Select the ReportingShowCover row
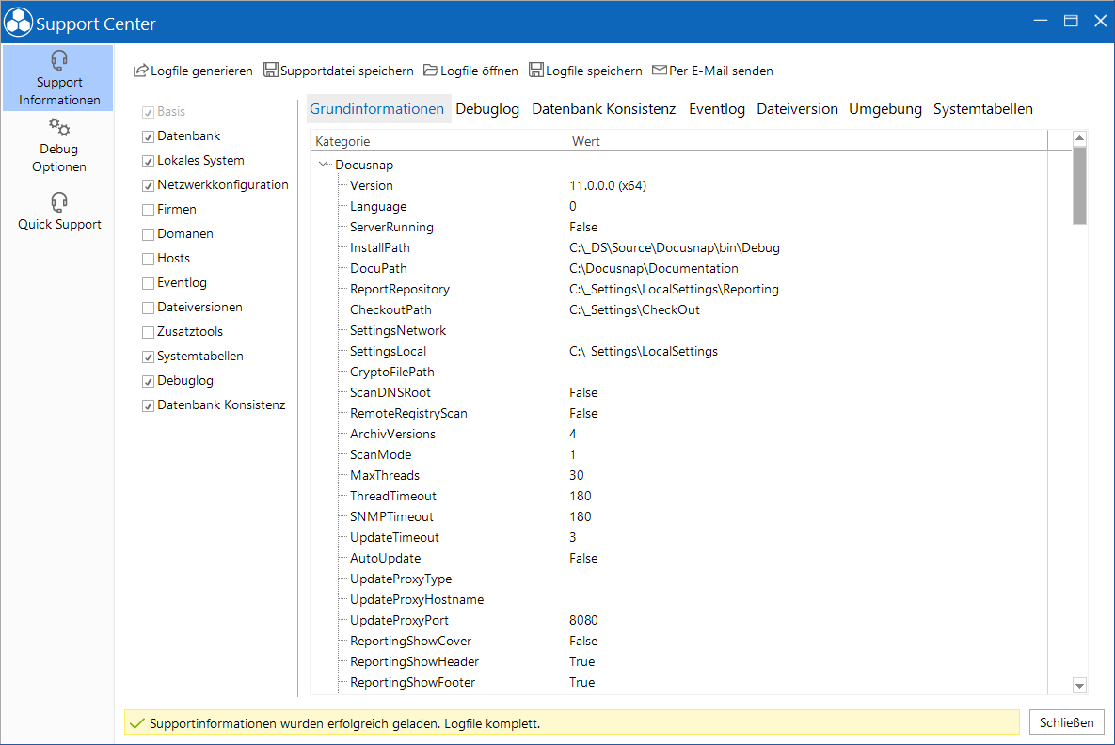Screen dimensions: 1115x745 point(679,641)
